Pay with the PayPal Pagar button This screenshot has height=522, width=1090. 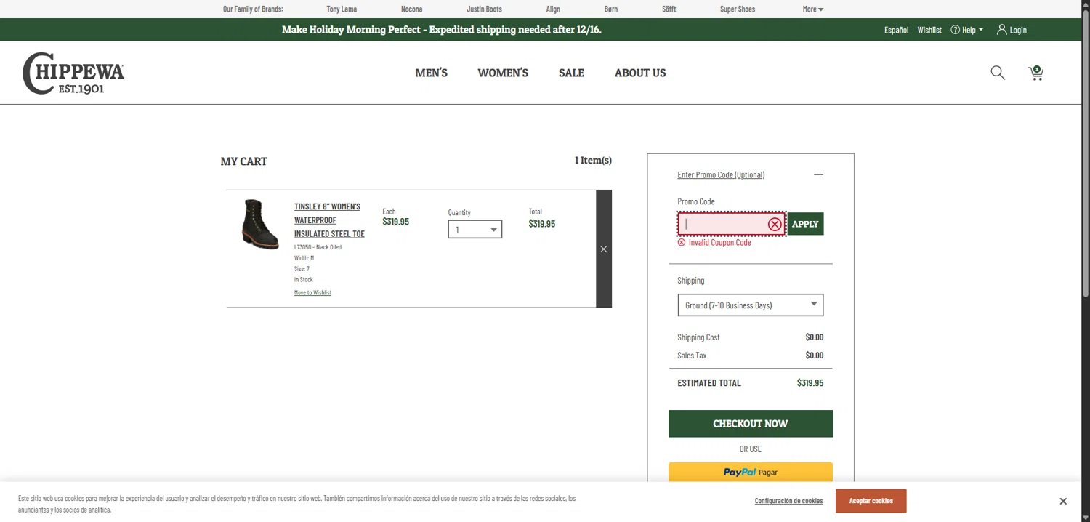tap(751, 472)
